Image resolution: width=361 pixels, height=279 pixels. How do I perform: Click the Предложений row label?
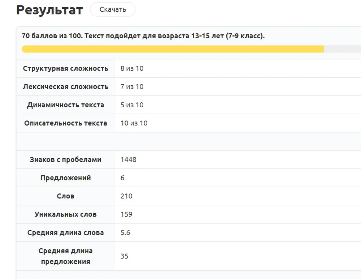coord(65,178)
